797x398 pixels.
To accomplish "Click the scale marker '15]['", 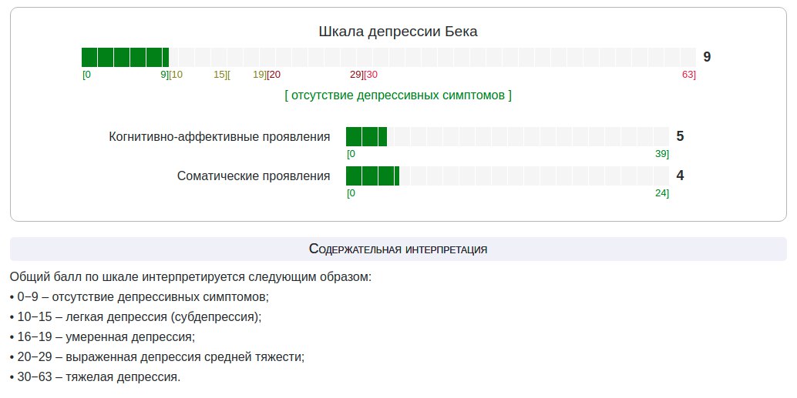I will [x=222, y=75].
